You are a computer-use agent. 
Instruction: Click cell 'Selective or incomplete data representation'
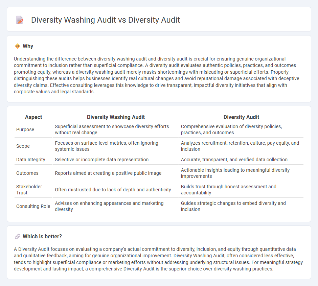[x=116, y=160]
